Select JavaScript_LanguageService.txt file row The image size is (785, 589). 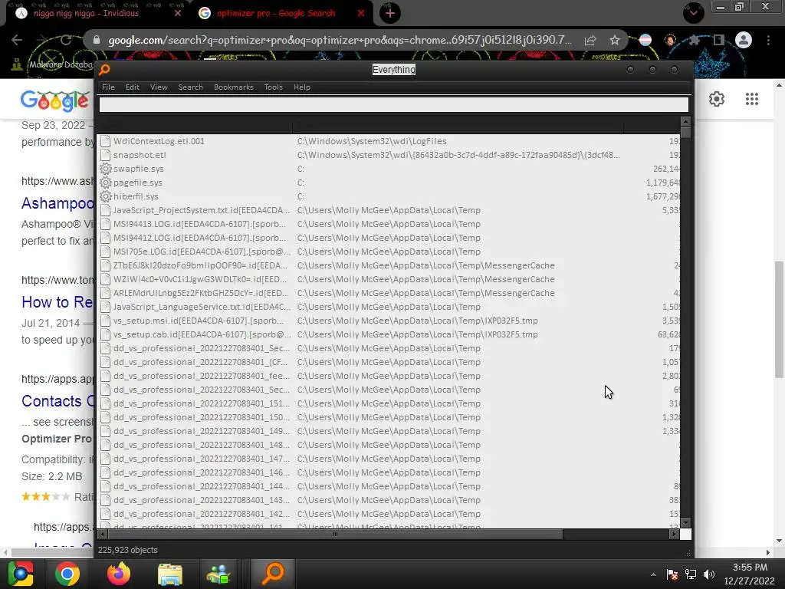389,307
